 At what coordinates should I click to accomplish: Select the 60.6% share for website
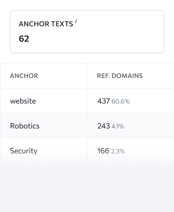121,101
